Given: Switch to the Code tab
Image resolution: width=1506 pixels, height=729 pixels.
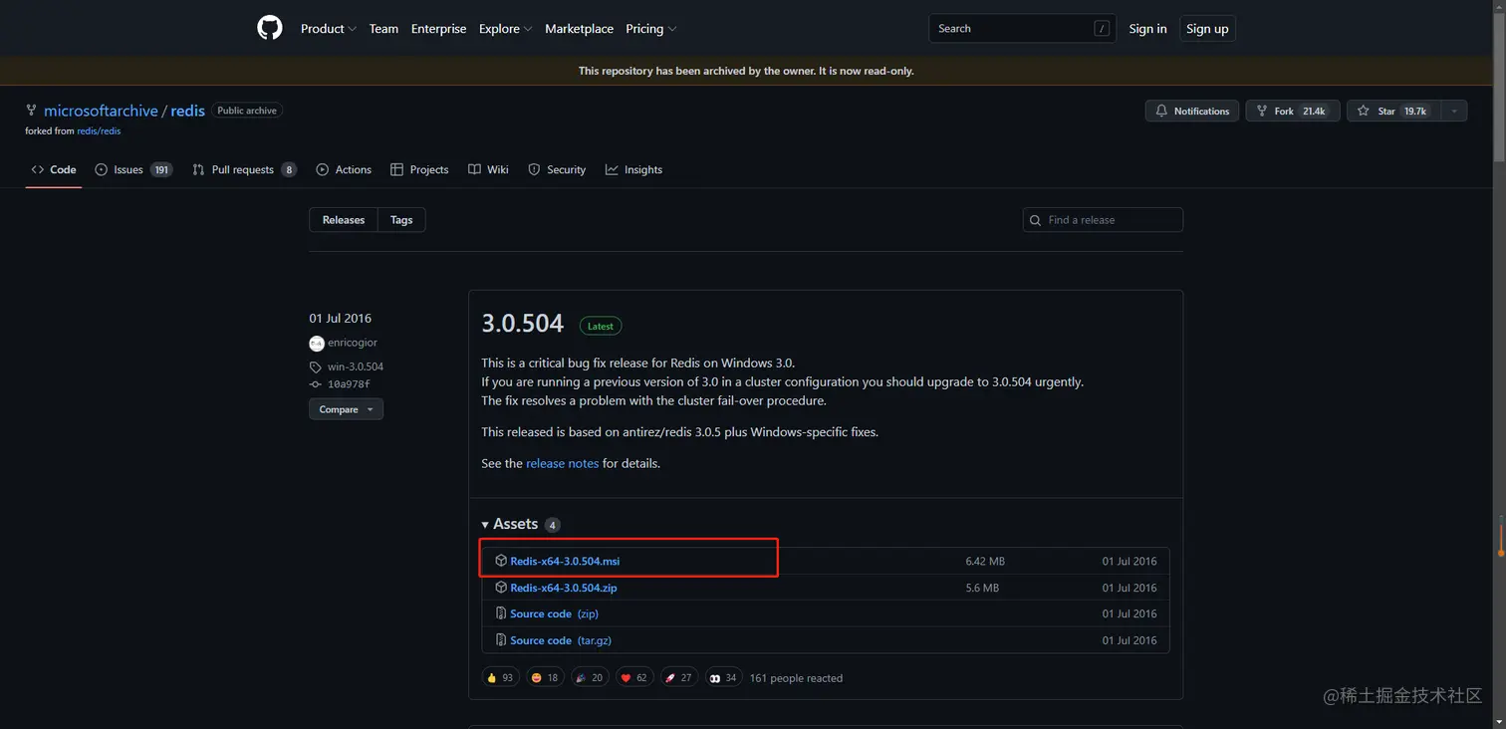Looking at the screenshot, I should [53, 169].
